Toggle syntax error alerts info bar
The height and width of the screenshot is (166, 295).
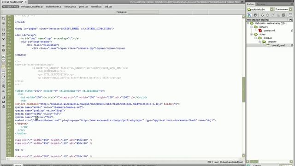[x=4, y=66]
